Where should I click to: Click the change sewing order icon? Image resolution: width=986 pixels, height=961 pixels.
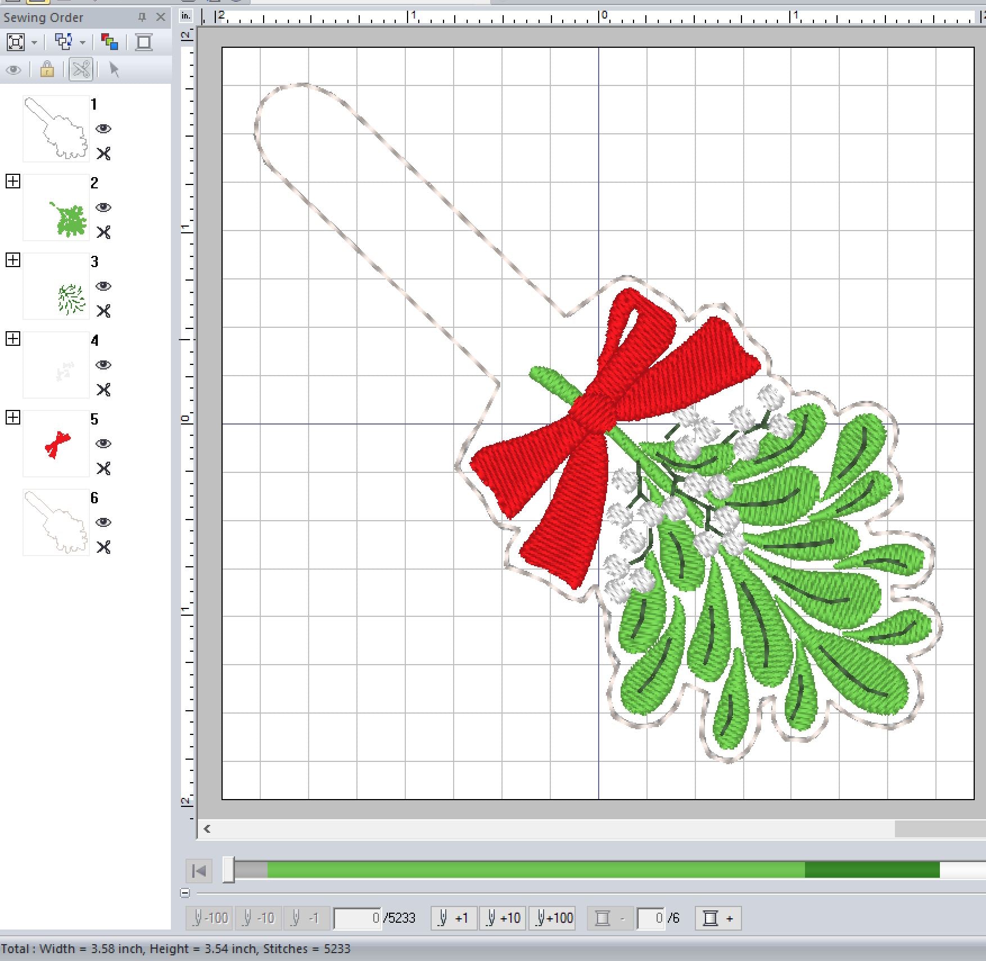[x=64, y=42]
